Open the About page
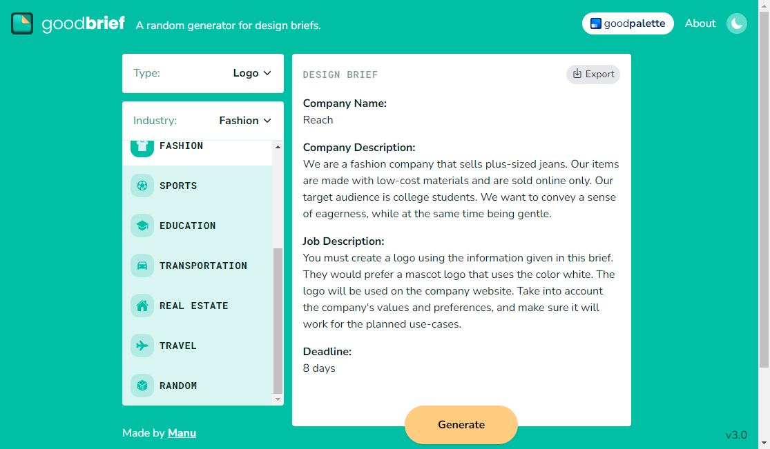This screenshot has width=770, height=449. coord(700,23)
